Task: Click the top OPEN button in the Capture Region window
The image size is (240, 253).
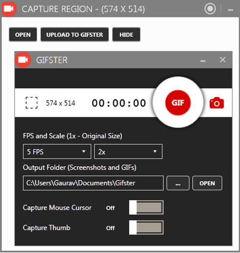Action: click(23, 35)
